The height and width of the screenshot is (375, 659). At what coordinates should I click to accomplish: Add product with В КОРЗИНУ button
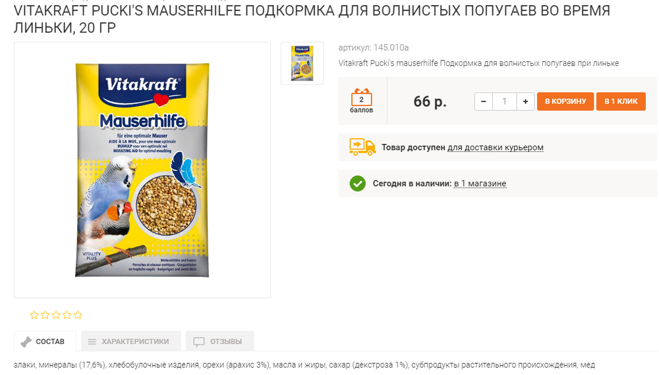click(x=565, y=101)
